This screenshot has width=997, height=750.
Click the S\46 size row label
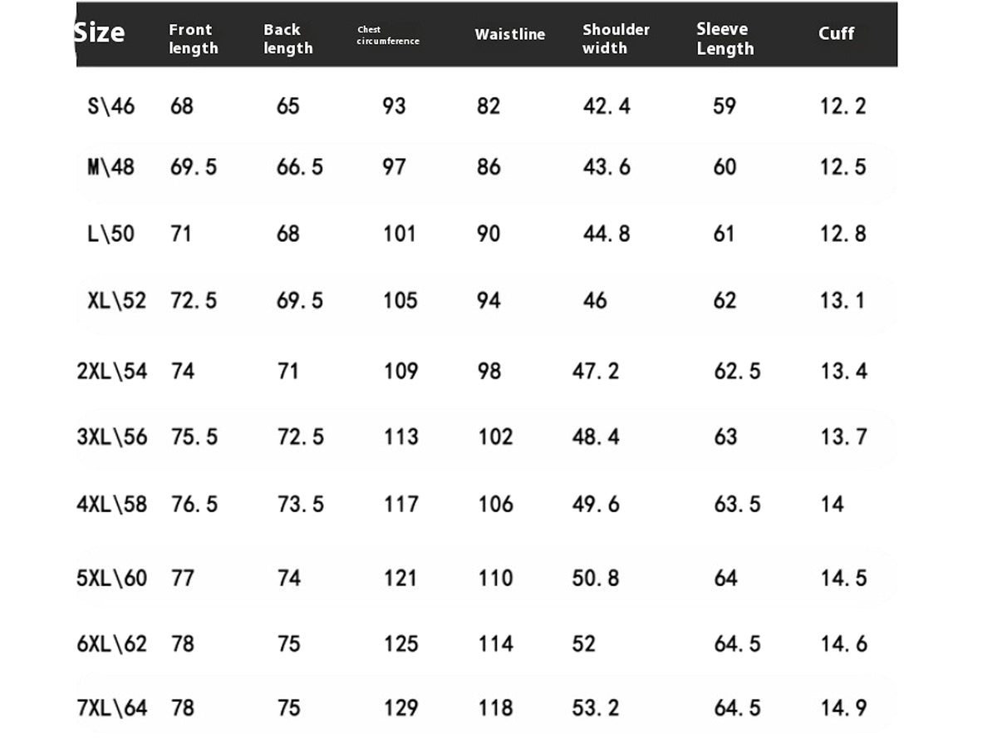tap(111, 106)
